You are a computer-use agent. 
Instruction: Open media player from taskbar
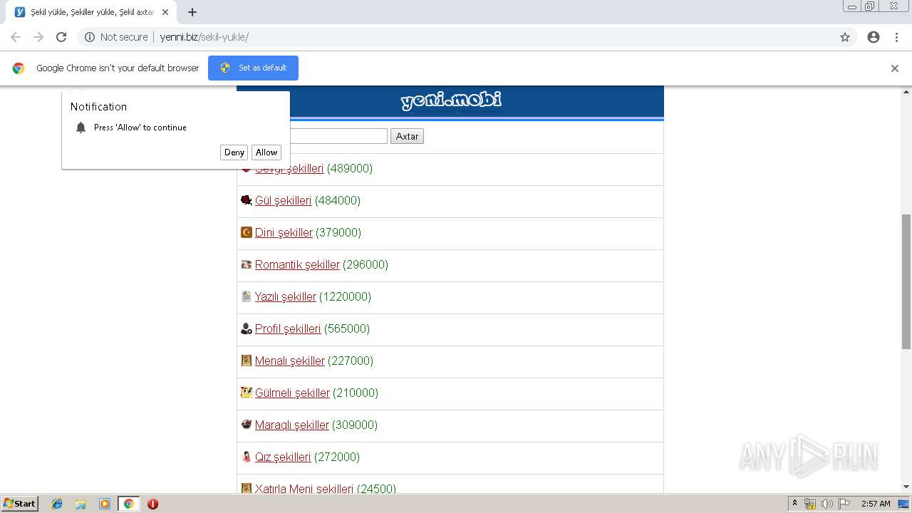[x=105, y=504]
